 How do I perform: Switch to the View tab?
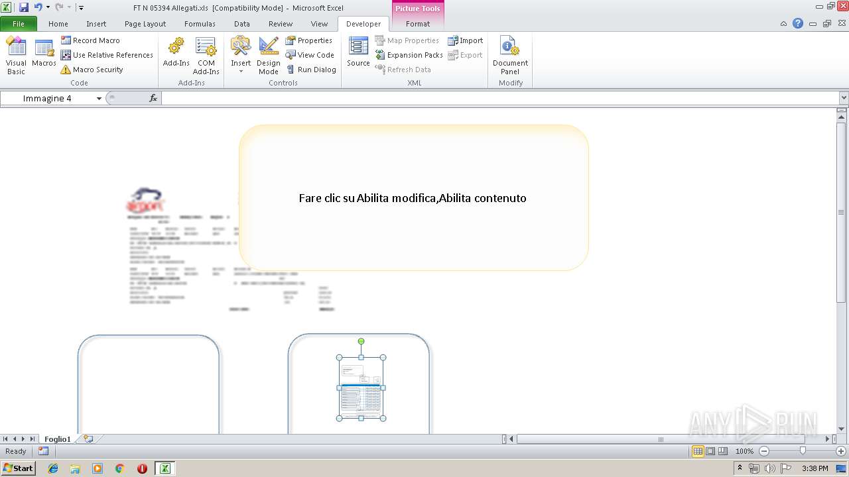[320, 24]
